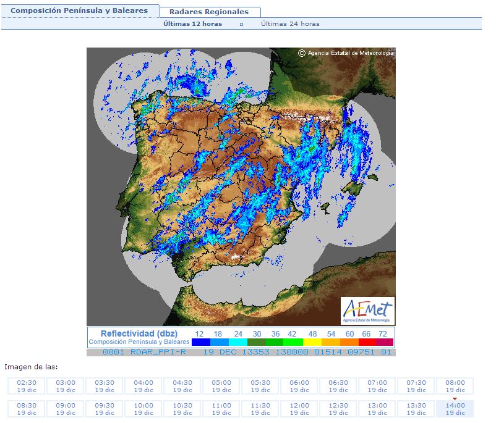Switch to Últimas 24 horas view
The height and width of the screenshot is (423, 496).
290,23
